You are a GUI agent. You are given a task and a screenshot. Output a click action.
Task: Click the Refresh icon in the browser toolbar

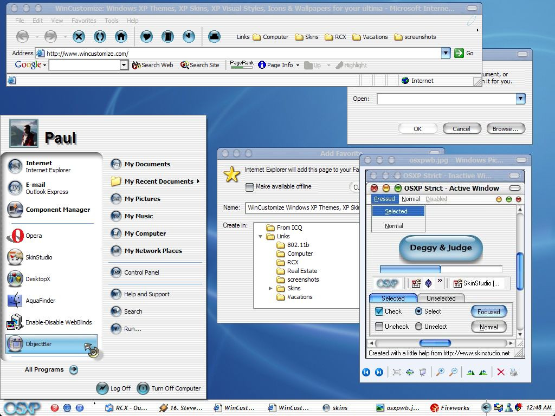(100, 36)
